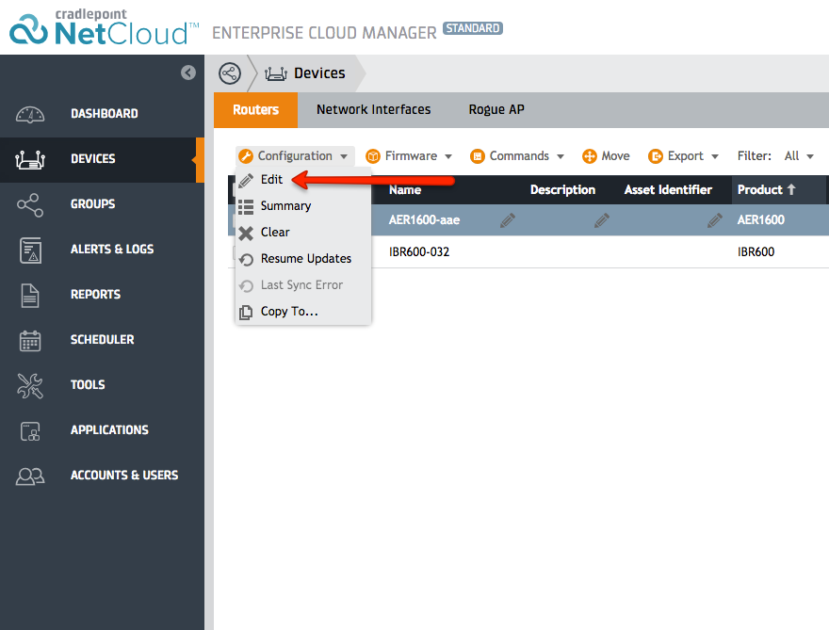Screen dimensions: 829x630
Task: Choose Edit from the Configuration menu
Action: pos(303,180)
